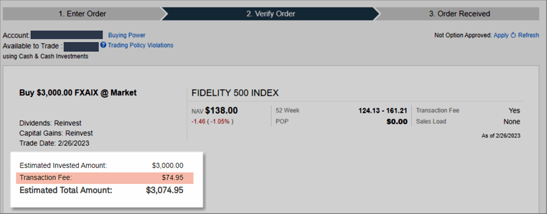Click the Buy $3,000.00 FXAIX @ Market title
547x214 pixels.
point(78,93)
